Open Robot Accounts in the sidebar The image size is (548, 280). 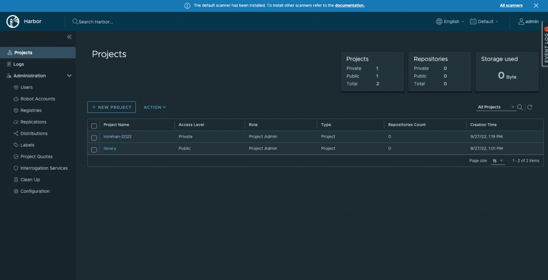38,99
